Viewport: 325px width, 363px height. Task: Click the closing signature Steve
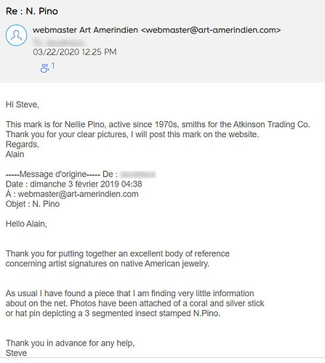coord(16,353)
